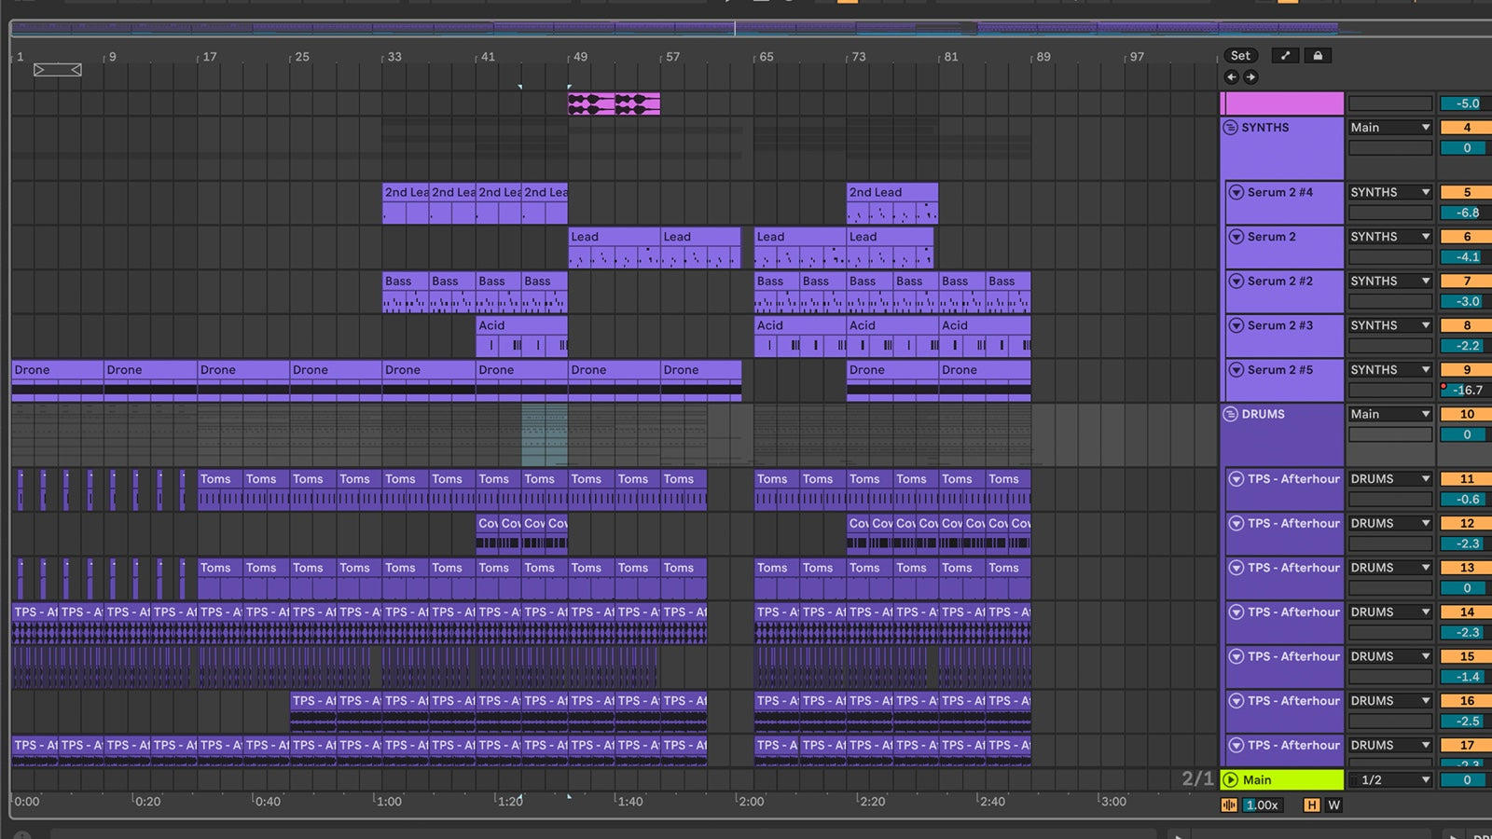Click the W optimize arrangement width icon

(1333, 805)
